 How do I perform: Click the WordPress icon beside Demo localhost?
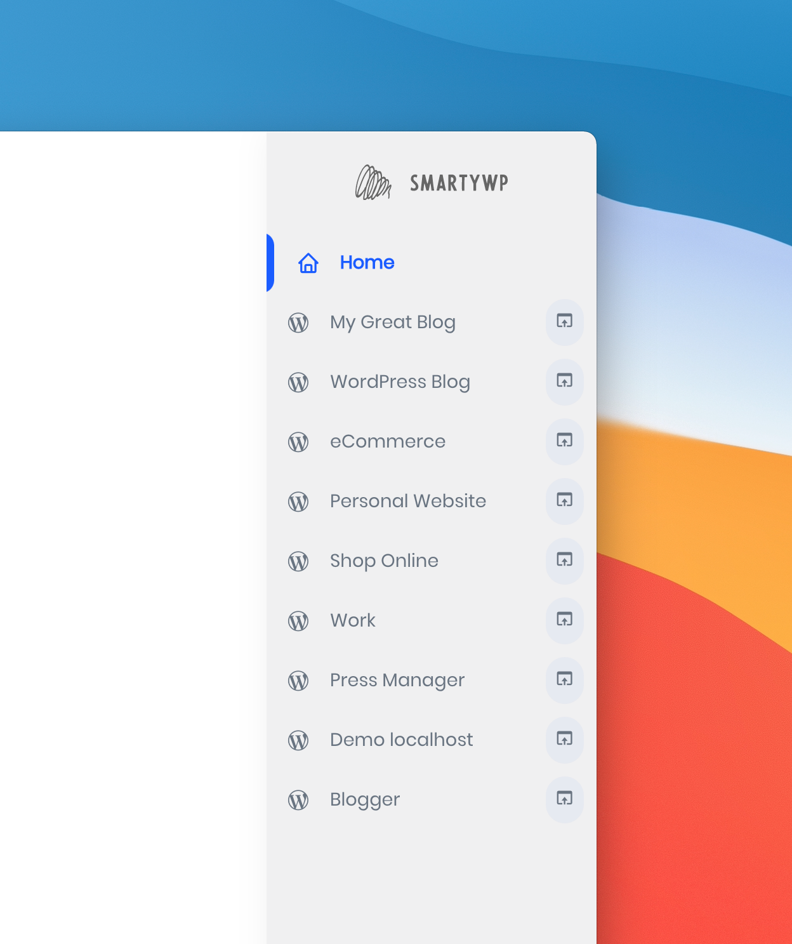(x=298, y=740)
